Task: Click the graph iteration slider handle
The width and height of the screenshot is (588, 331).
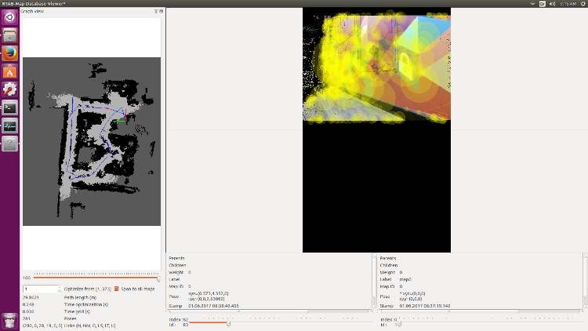Action: click(x=158, y=278)
